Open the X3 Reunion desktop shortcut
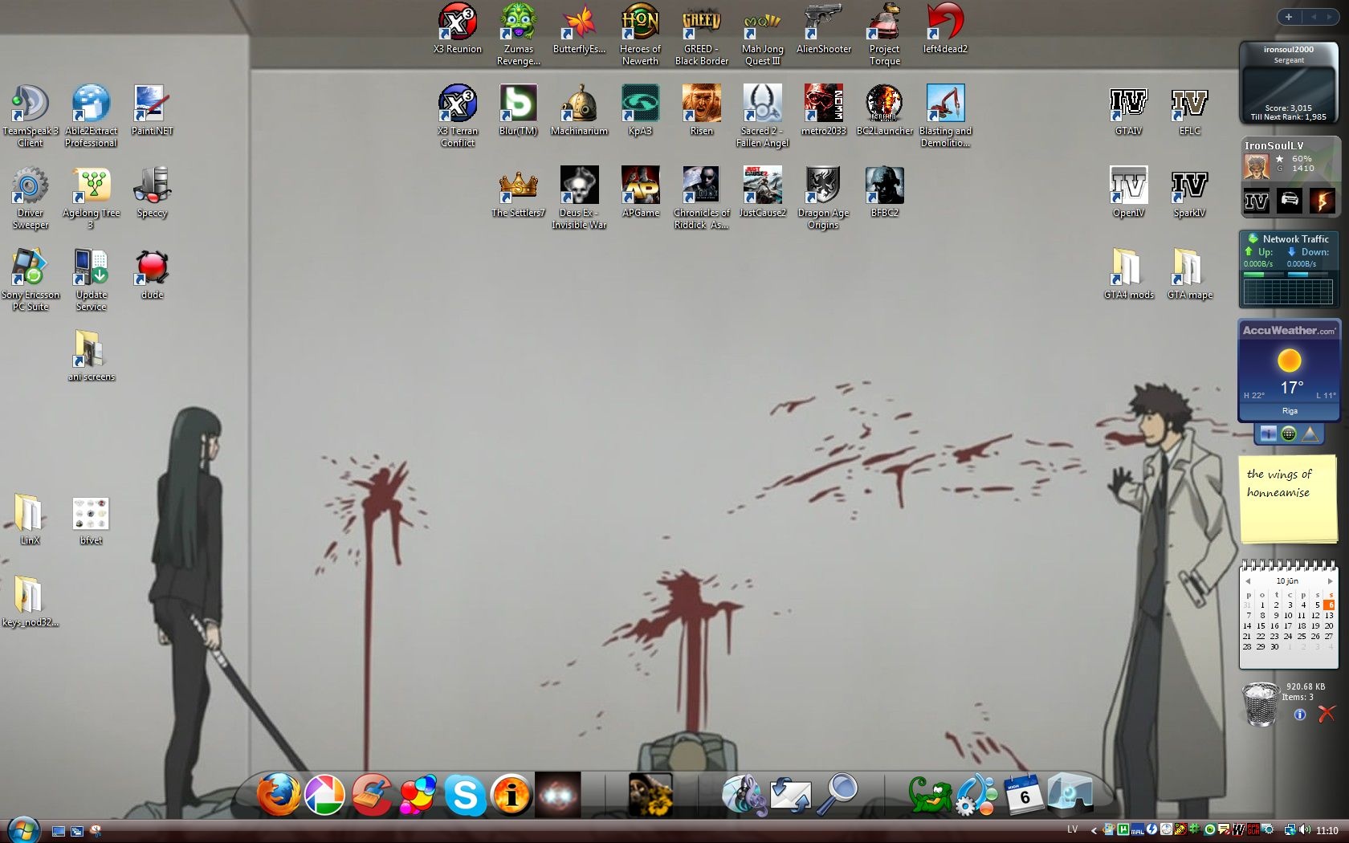The height and width of the screenshot is (843, 1349). (x=458, y=29)
